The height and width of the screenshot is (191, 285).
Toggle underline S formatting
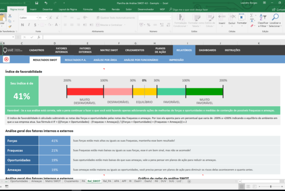(35, 25)
